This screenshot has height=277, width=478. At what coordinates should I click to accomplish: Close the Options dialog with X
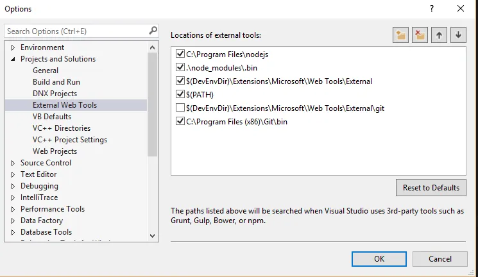click(460, 9)
